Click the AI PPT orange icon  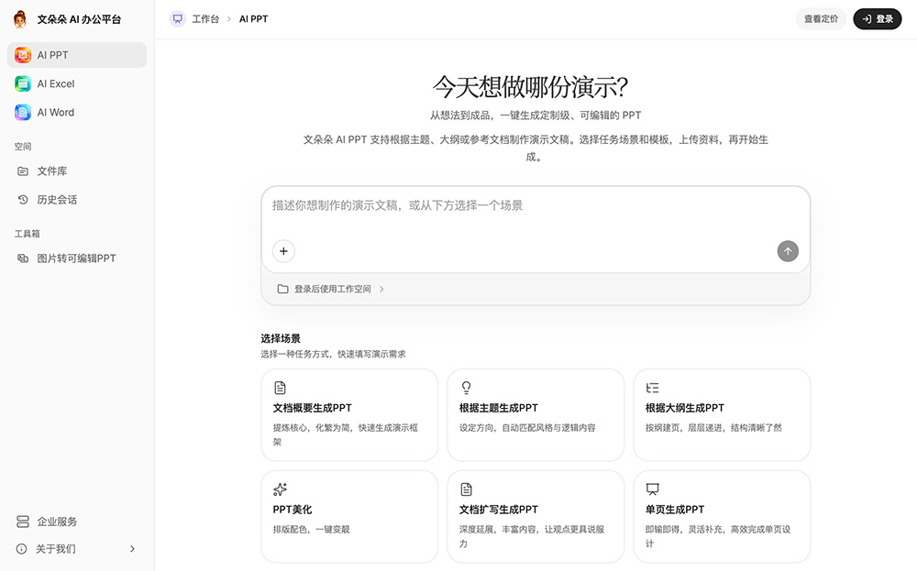click(23, 55)
